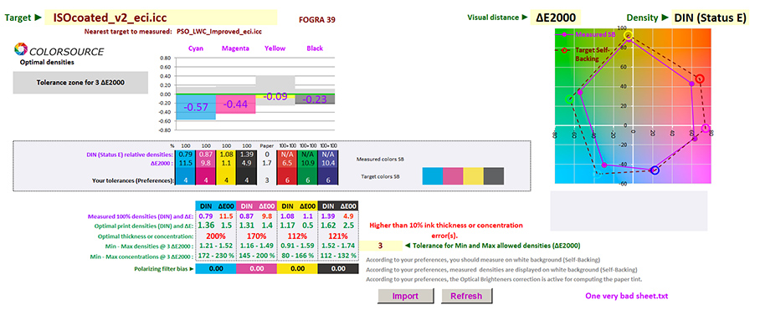760x315 pixels.
Task: Click the Black column header above bar chart
Action: point(315,48)
